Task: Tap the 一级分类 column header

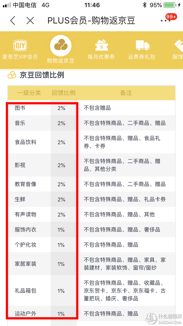Action: pyautogui.click(x=29, y=93)
